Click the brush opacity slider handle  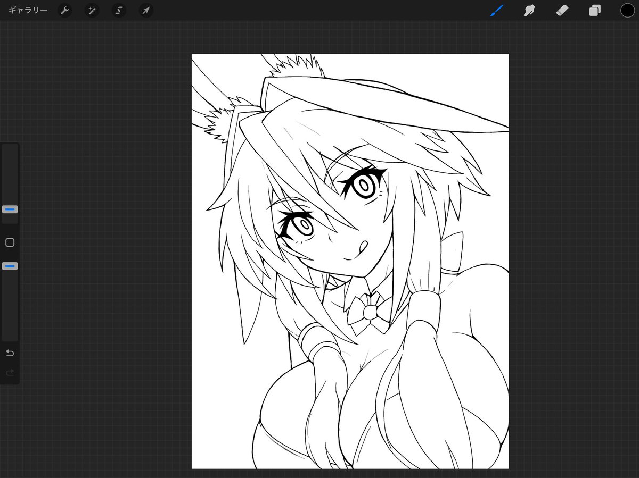click(x=10, y=266)
